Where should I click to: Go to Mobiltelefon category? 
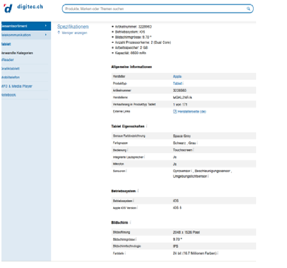click(x=11, y=77)
